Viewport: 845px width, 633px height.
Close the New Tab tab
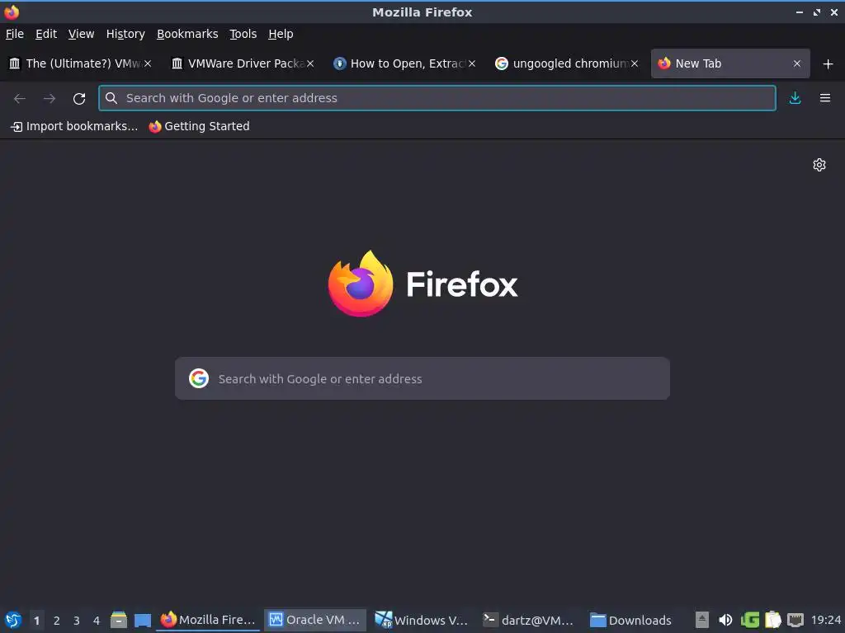coord(797,63)
